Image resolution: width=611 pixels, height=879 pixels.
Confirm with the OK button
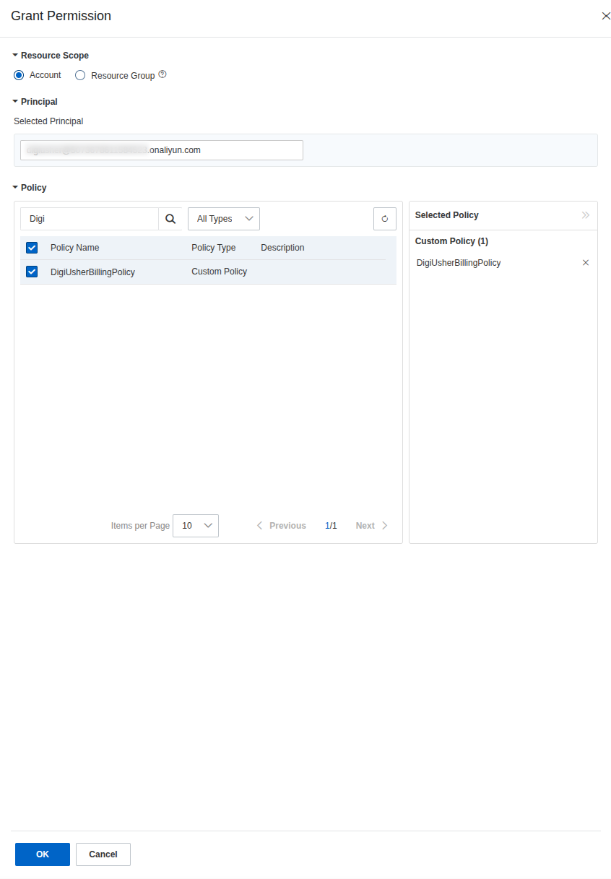pos(43,854)
